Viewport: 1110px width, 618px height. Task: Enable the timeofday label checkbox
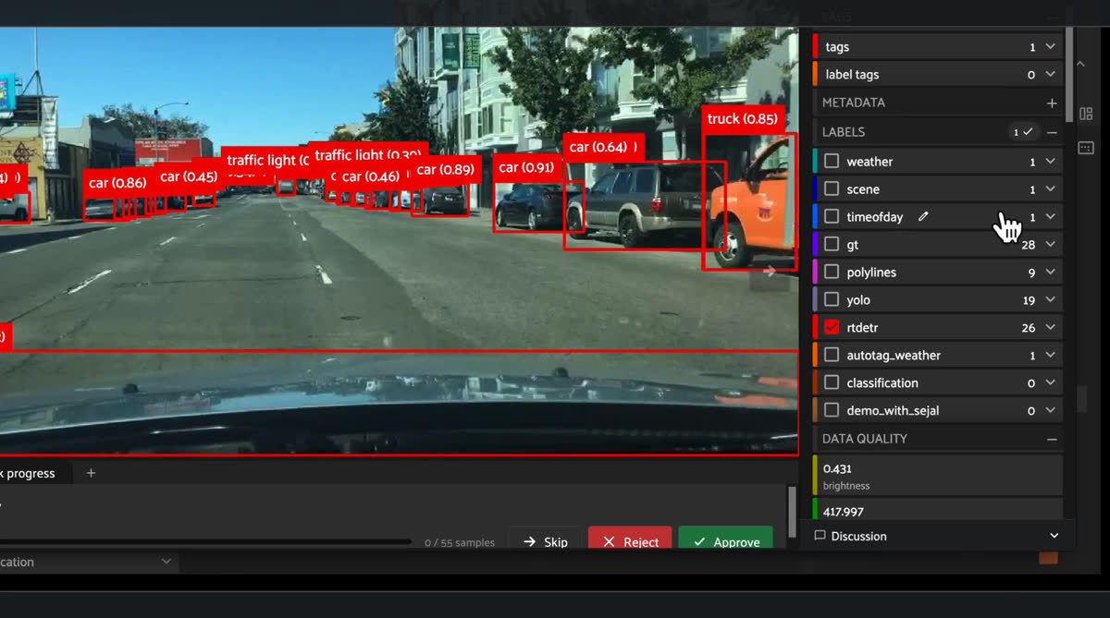click(832, 216)
